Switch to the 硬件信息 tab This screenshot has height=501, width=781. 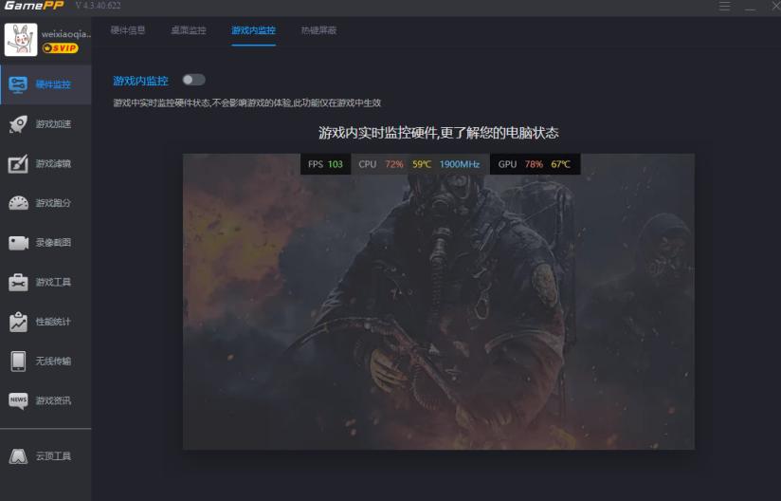[x=128, y=30]
